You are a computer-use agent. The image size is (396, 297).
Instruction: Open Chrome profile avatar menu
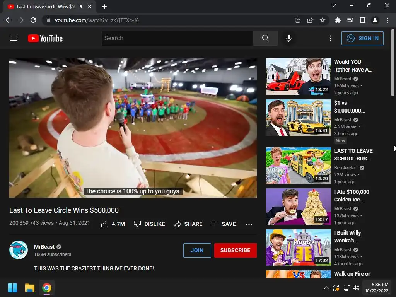coord(375,20)
